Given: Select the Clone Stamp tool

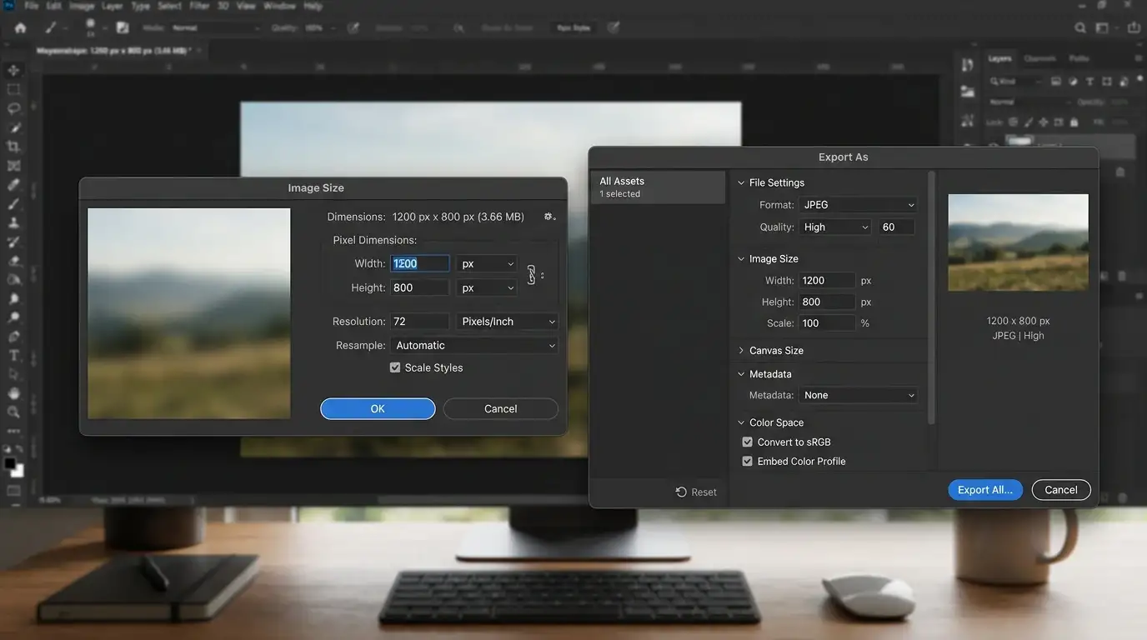Looking at the screenshot, I should coord(13,223).
